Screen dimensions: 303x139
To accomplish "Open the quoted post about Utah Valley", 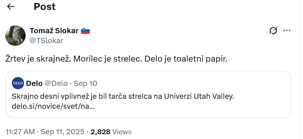I will [149, 94].
